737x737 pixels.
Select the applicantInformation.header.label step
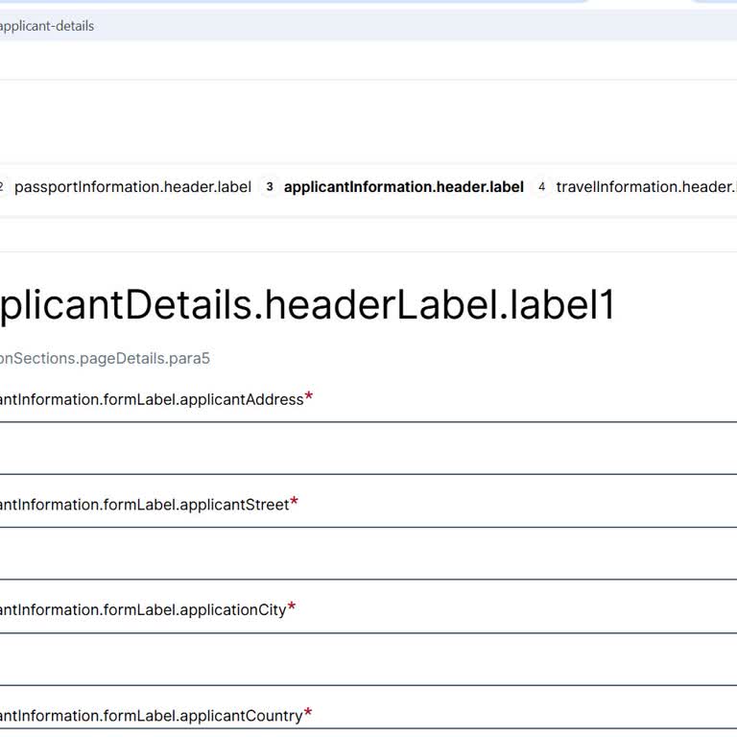(403, 187)
